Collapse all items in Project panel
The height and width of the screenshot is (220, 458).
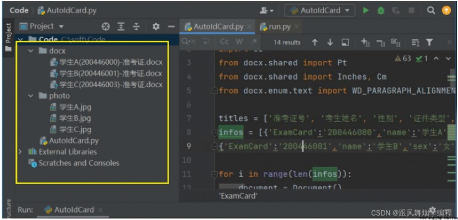click(136, 26)
